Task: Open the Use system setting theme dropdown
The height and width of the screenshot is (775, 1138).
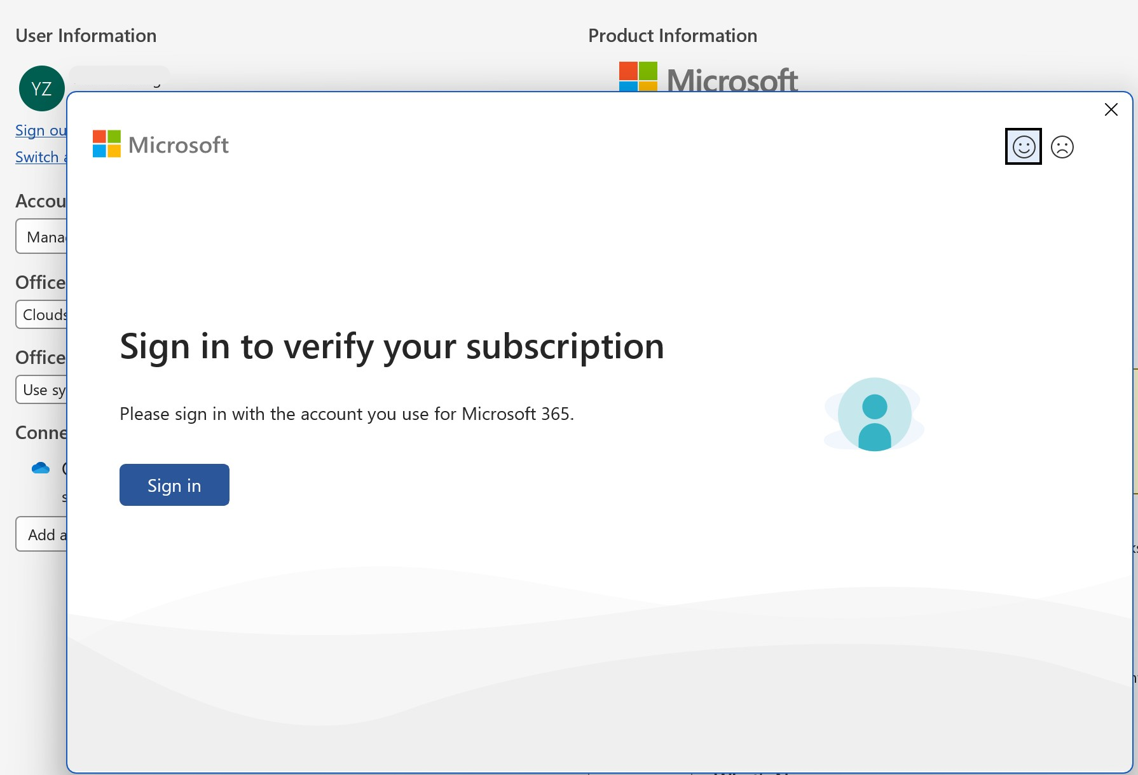Action: pyautogui.click(x=41, y=389)
